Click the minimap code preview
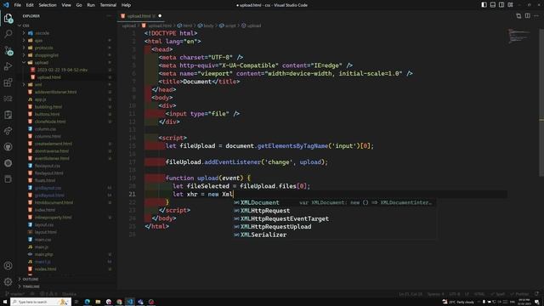 coord(519,36)
